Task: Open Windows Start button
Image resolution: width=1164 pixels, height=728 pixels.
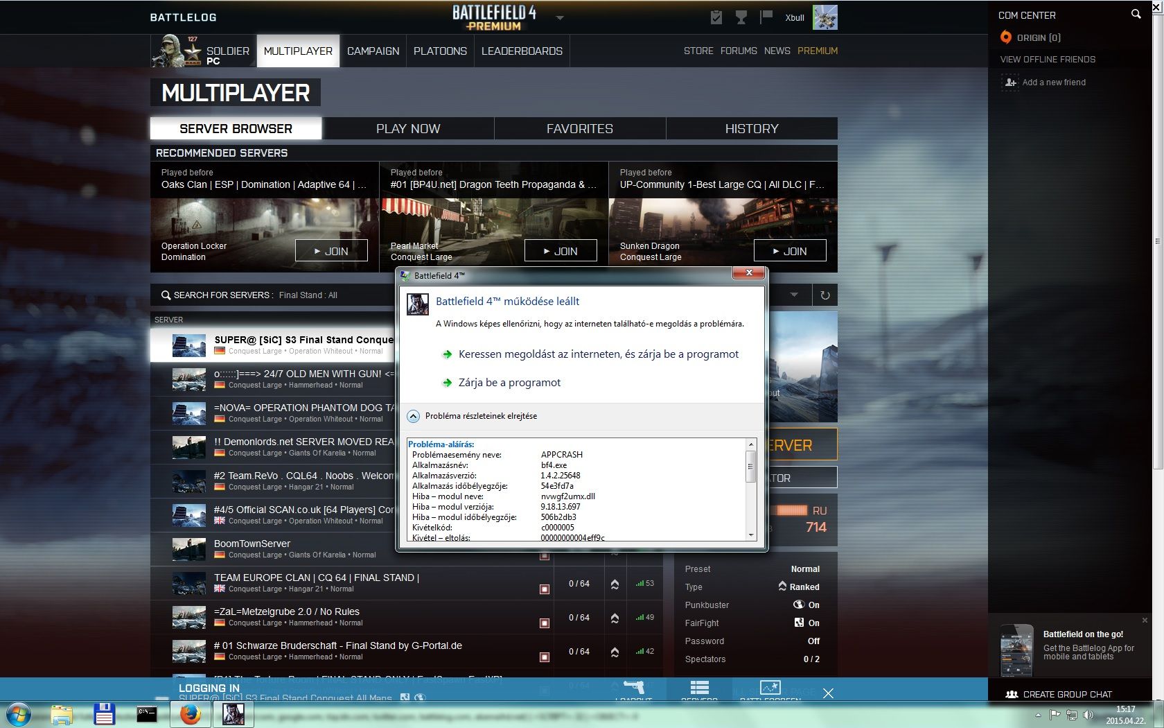Action: 18,714
